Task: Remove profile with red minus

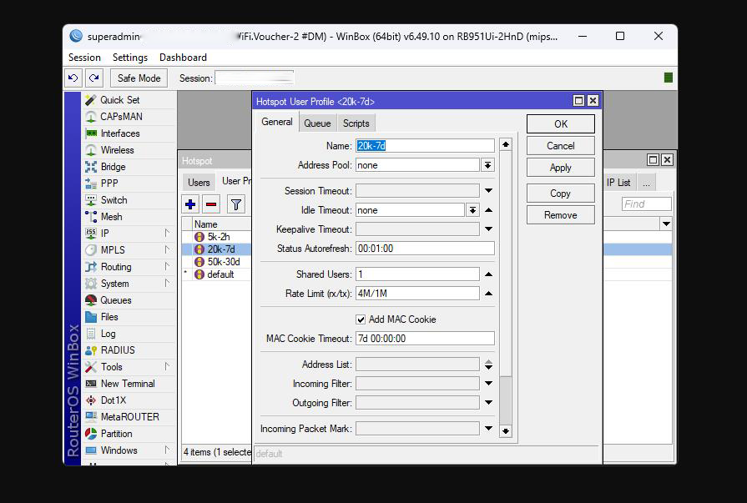Action: coord(211,205)
